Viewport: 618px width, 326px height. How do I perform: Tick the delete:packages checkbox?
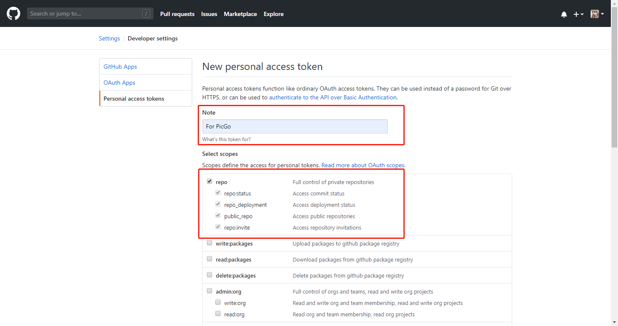[x=210, y=275]
